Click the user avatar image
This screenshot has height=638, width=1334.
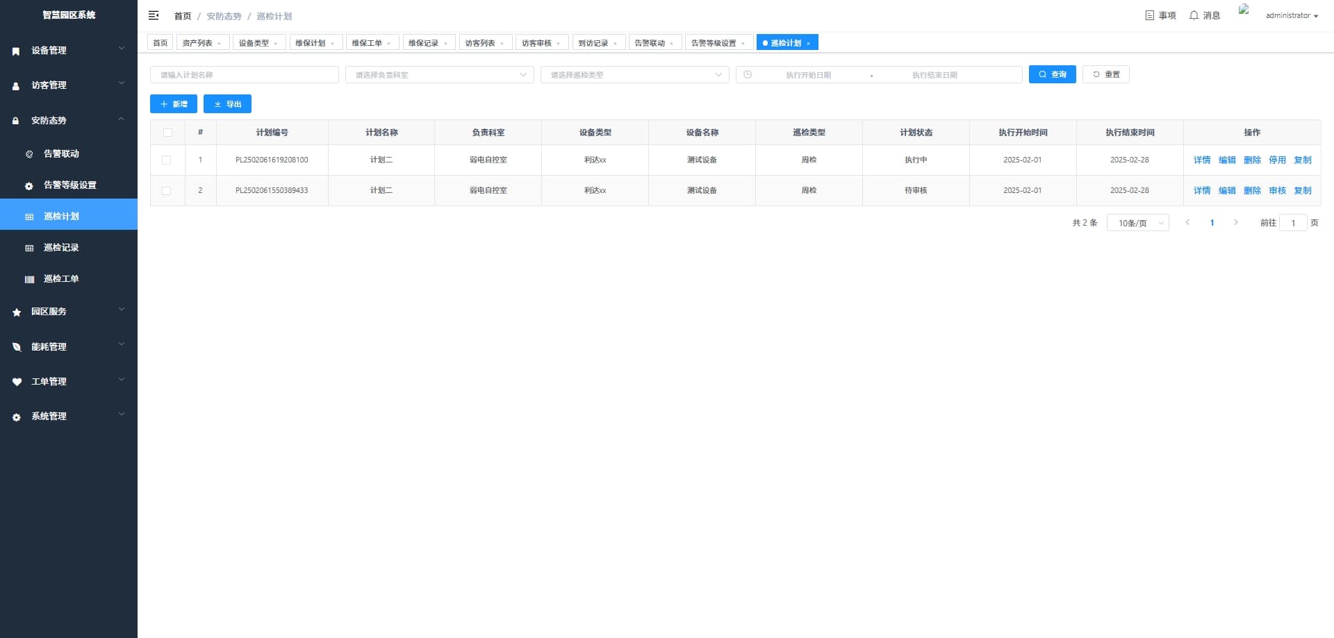(x=1244, y=10)
